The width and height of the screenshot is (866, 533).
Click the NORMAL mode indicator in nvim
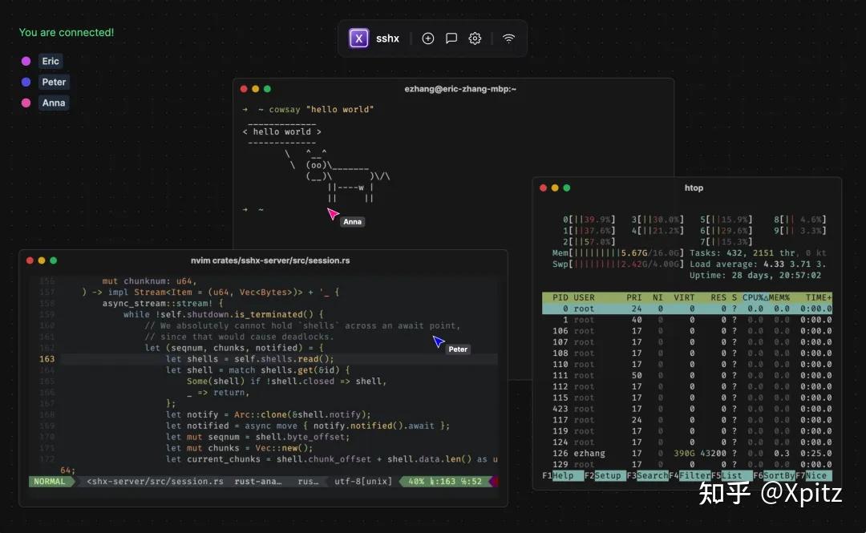50,481
